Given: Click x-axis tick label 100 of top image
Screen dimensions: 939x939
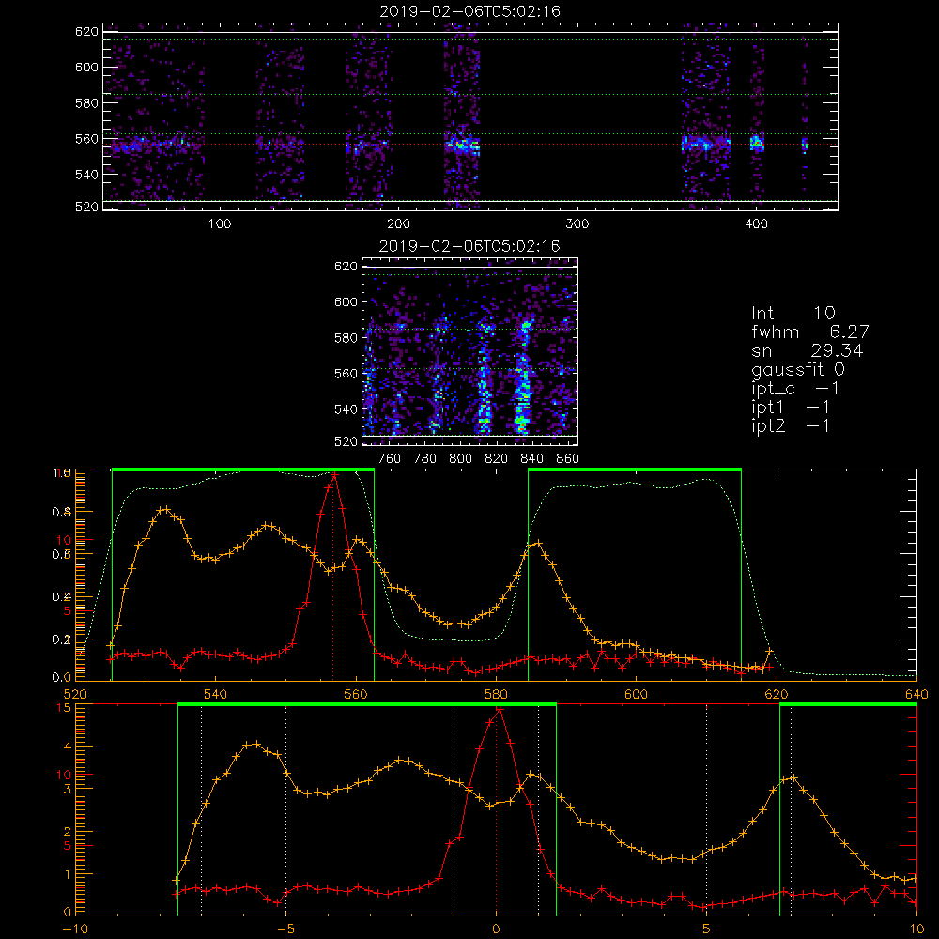Looking at the screenshot, I should [x=220, y=224].
